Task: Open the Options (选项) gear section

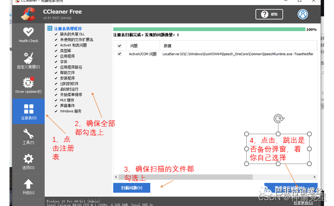Action: tap(28, 161)
